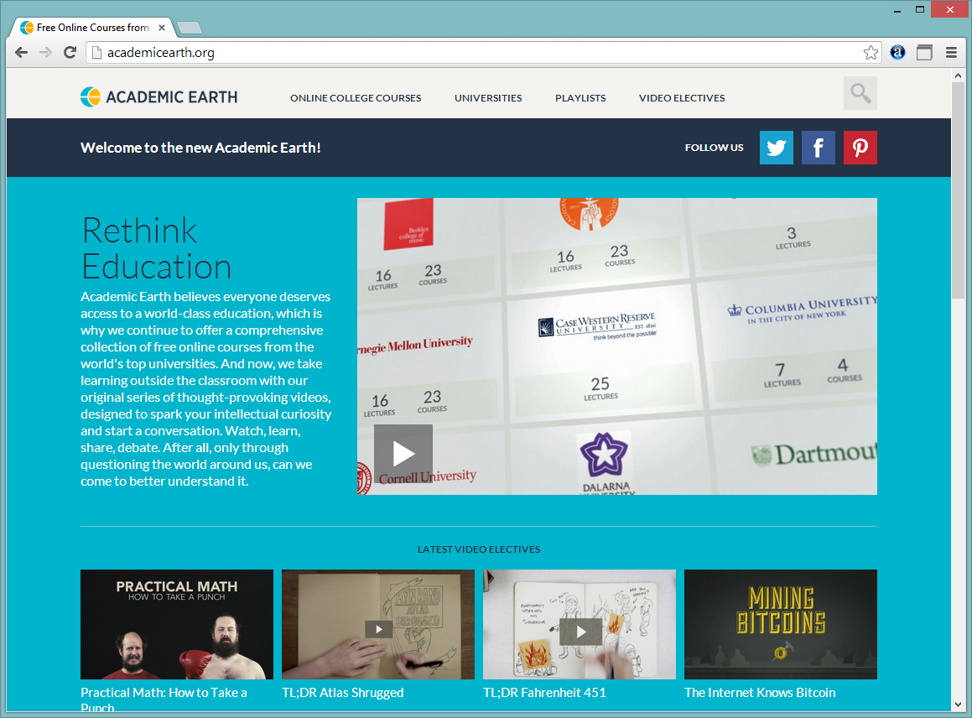The image size is (972, 718).
Task: Minimize the browser window
Action: [x=897, y=10]
